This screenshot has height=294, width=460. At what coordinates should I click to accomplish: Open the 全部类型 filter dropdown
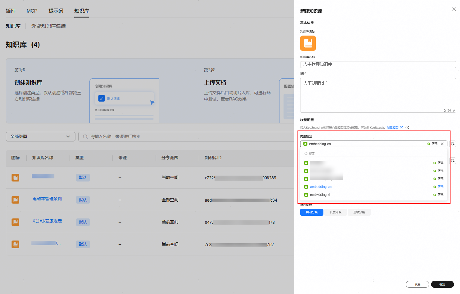tap(40, 136)
